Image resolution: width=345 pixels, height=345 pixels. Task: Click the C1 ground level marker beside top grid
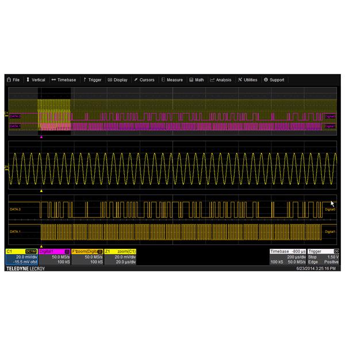pyautogui.click(x=6, y=114)
